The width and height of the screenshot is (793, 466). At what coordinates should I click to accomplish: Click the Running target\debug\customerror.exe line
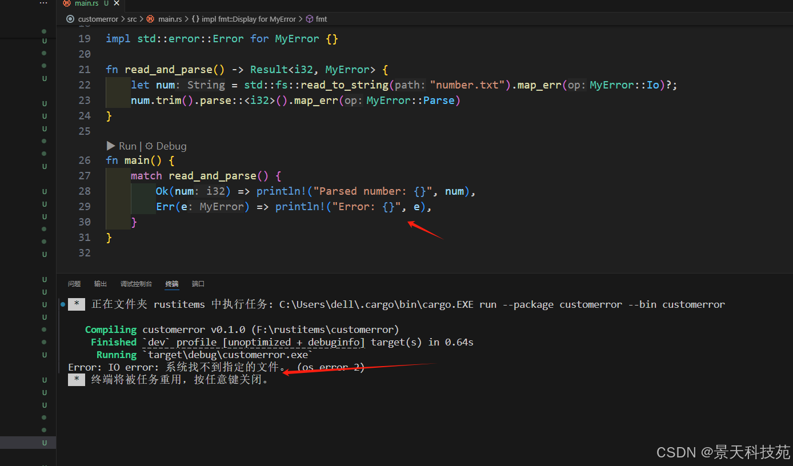205,355
